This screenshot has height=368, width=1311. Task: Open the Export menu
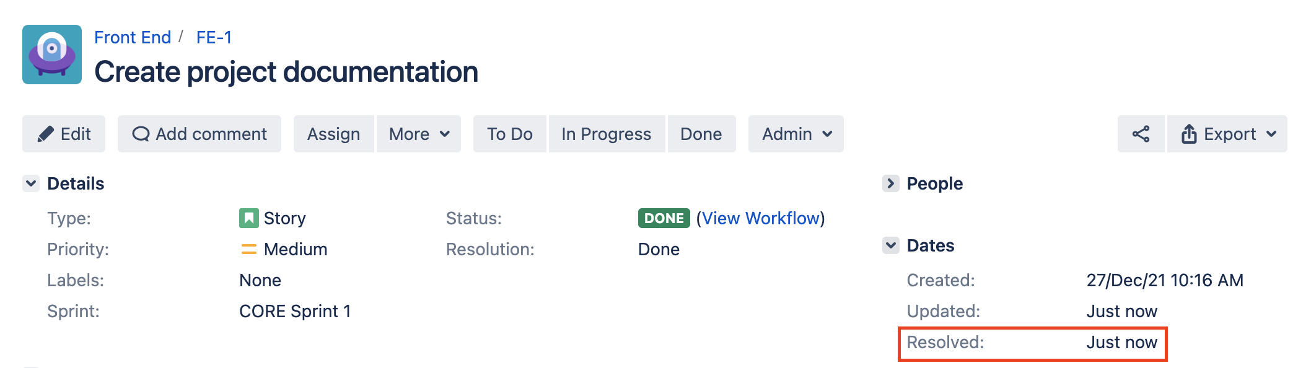(1227, 134)
